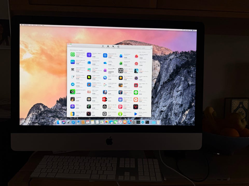Open the Microsoft PowerPoint app icon
Image resolution: width=249 pixels, height=186 pixels.
pyautogui.click(x=136, y=56)
